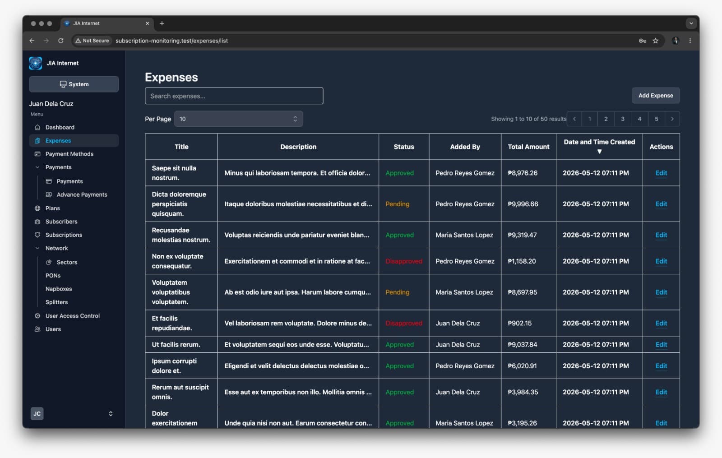Open Subscribers via its people icon
Viewport: 722px width, 458px height.
click(x=37, y=222)
